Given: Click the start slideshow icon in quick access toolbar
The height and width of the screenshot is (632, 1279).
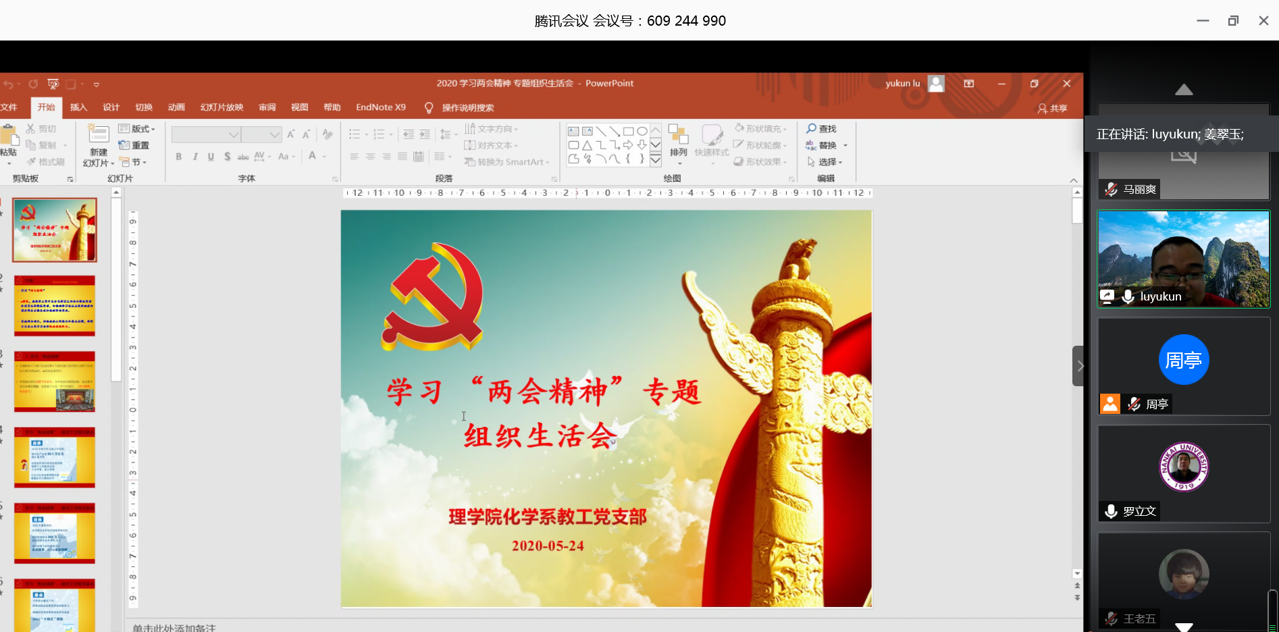Looking at the screenshot, I should (x=53, y=84).
